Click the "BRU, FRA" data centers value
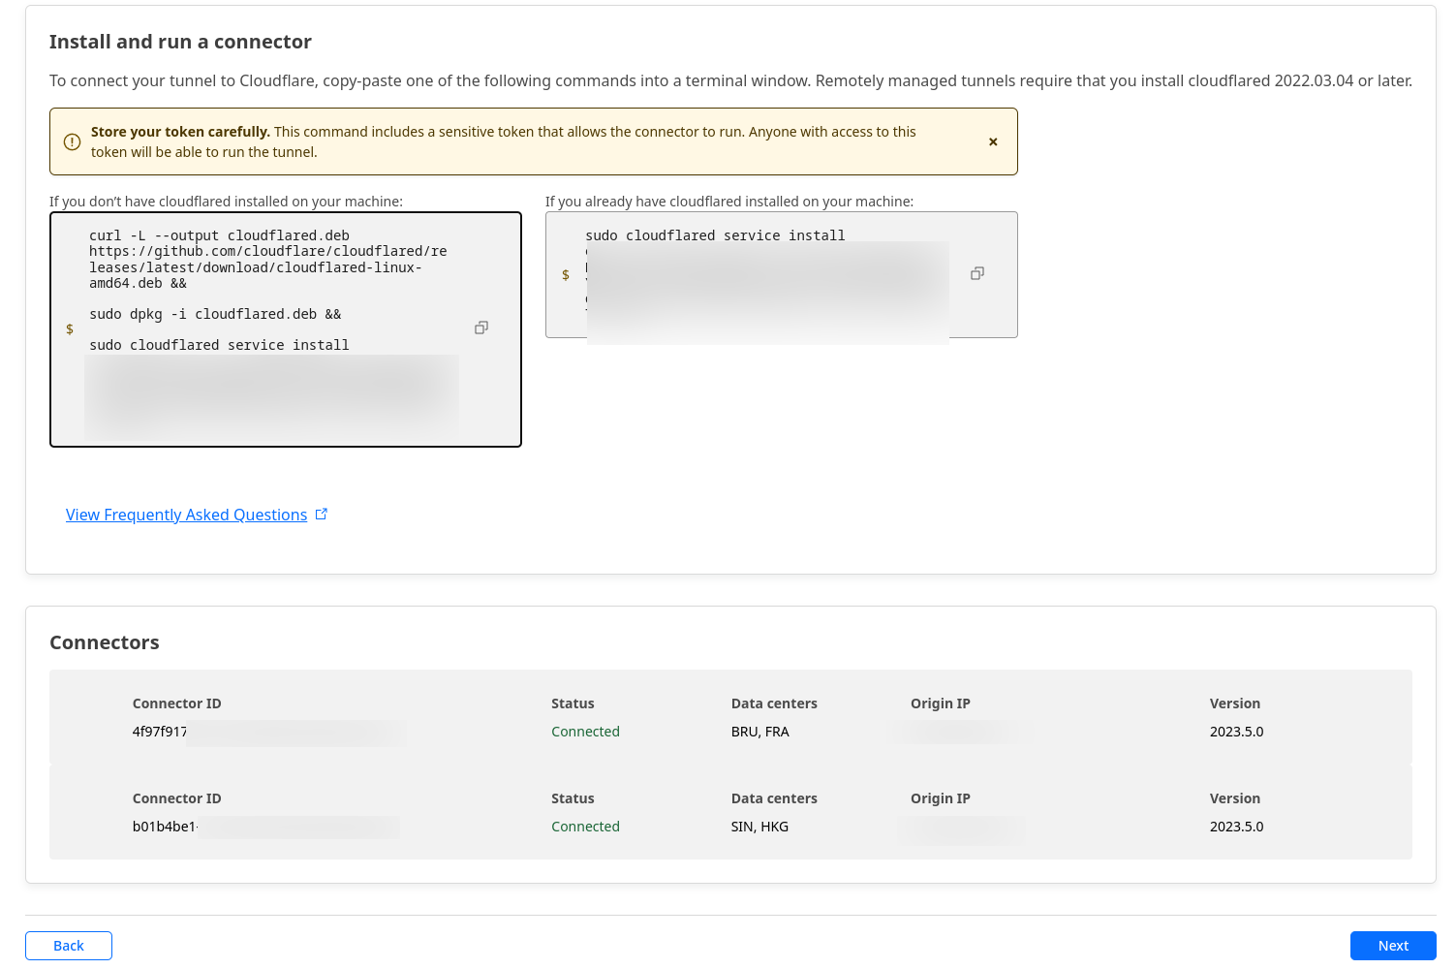This screenshot has width=1456, height=969. (x=760, y=732)
